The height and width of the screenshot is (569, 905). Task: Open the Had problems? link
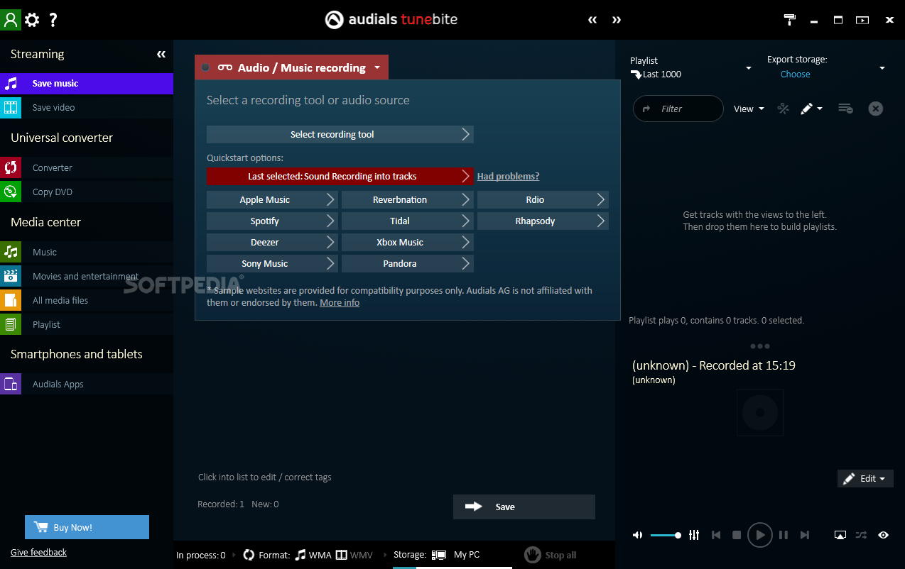click(508, 177)
